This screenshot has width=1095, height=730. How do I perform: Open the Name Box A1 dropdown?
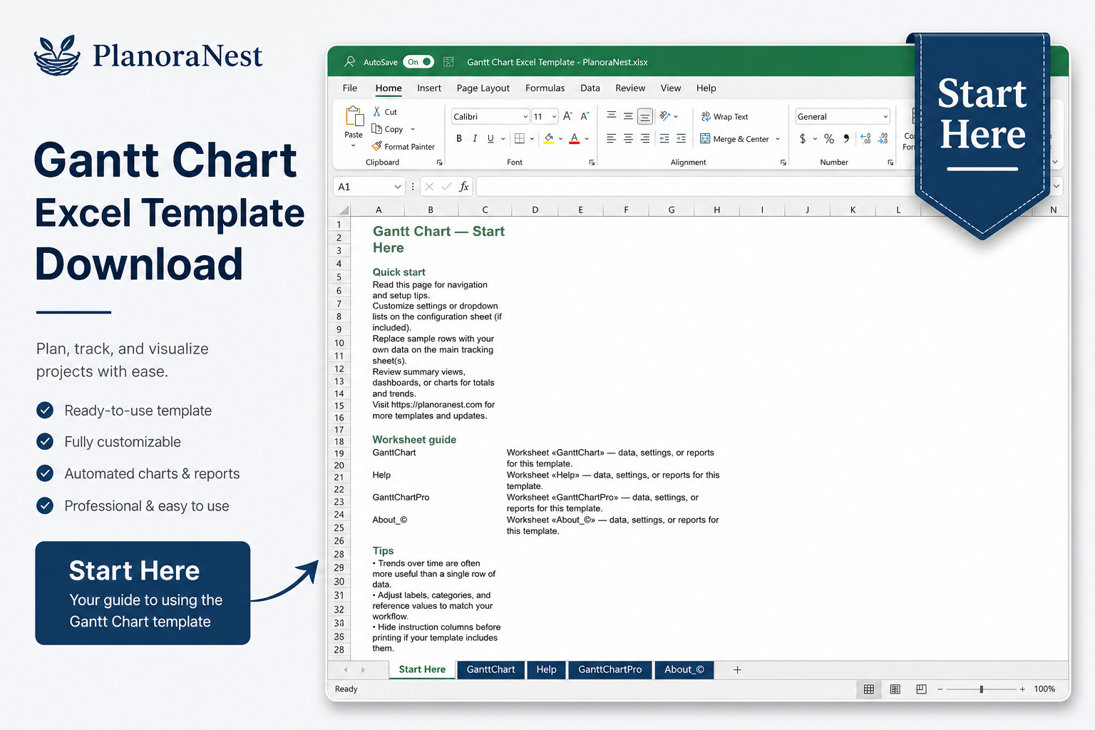pos(398,187)
